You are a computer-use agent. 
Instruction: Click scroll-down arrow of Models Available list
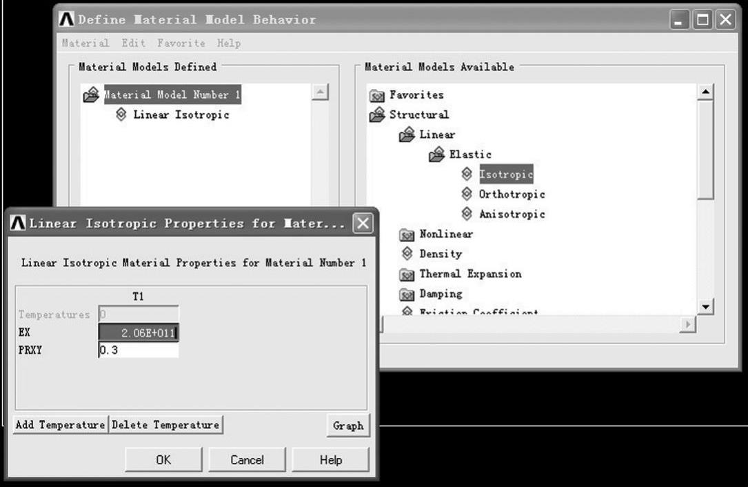click(705, 306)
